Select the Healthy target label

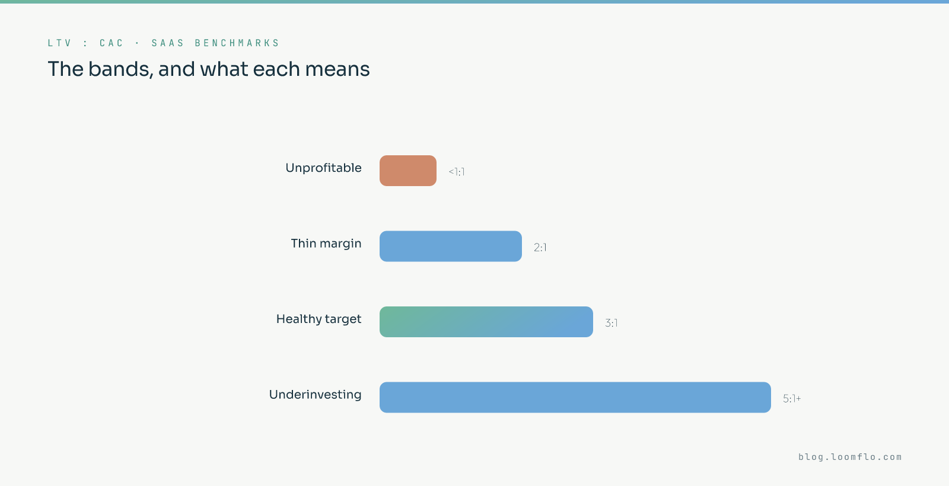[319, 319]
